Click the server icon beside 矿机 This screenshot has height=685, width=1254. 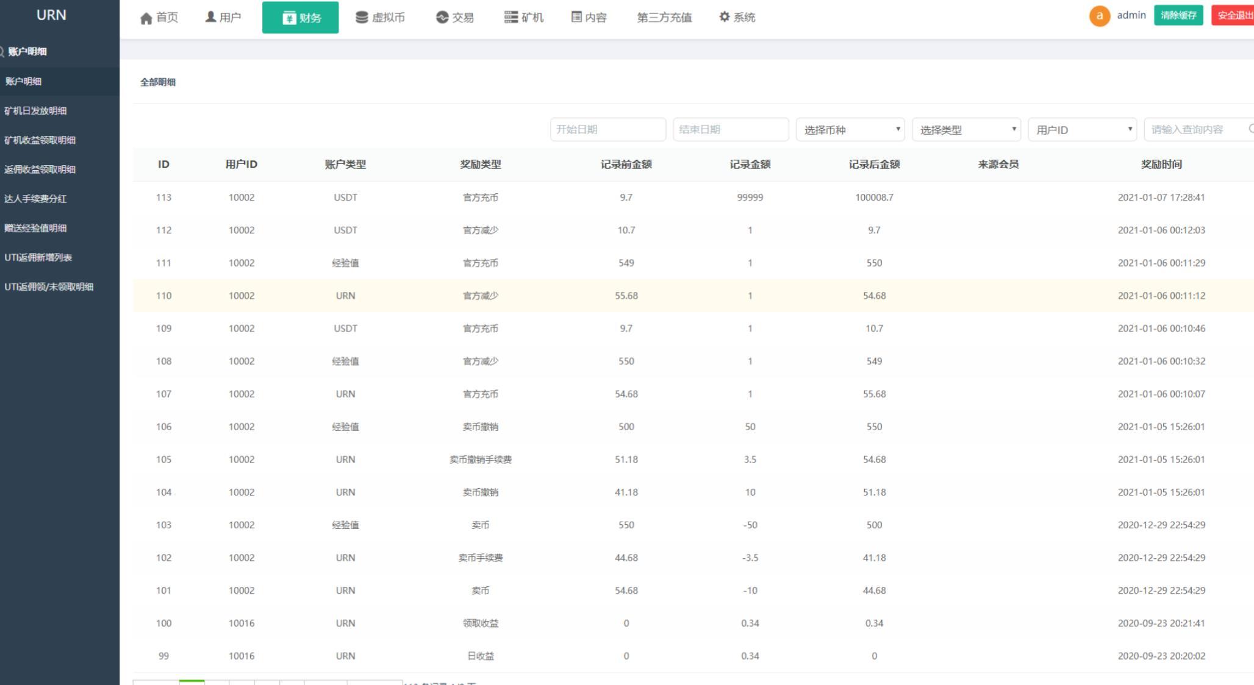pos(511,17)
